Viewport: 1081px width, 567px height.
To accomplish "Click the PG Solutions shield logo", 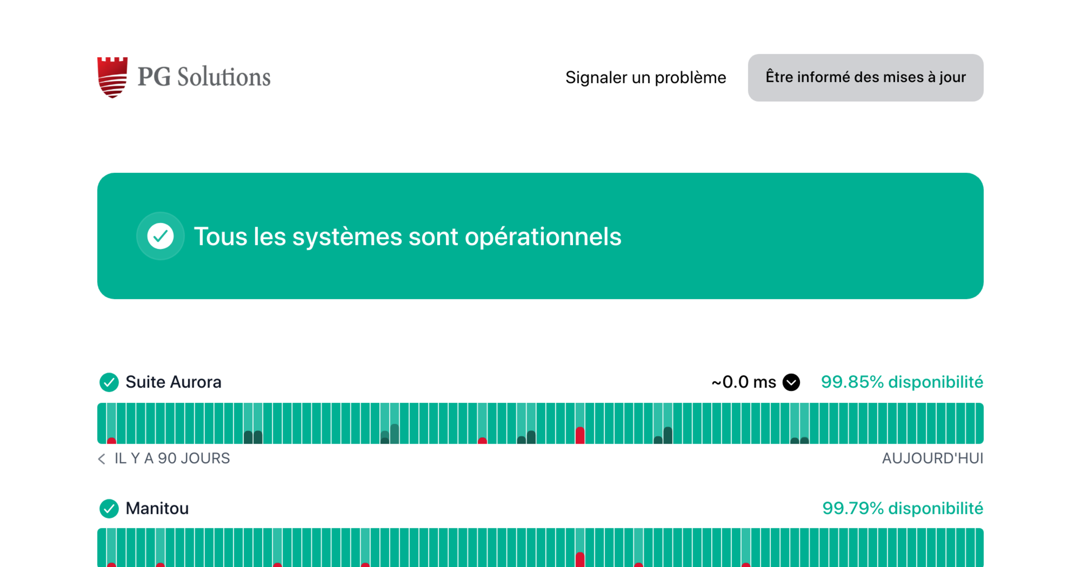I will [x=113, y=77].
